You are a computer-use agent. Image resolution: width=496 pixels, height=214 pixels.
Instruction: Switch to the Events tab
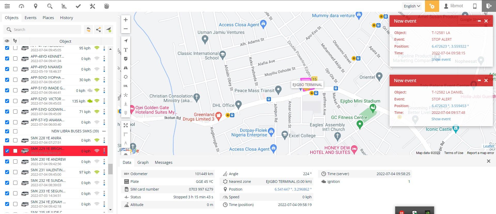tap(30, 18)
